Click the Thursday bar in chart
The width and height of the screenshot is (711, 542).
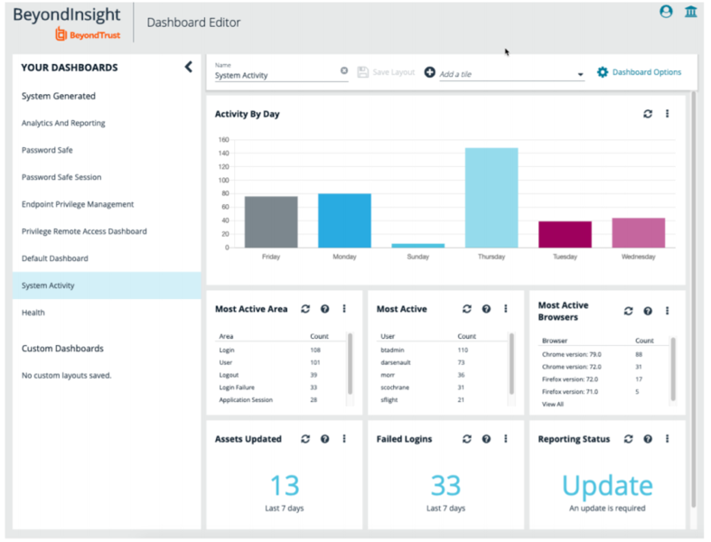(x=491, y=197)
